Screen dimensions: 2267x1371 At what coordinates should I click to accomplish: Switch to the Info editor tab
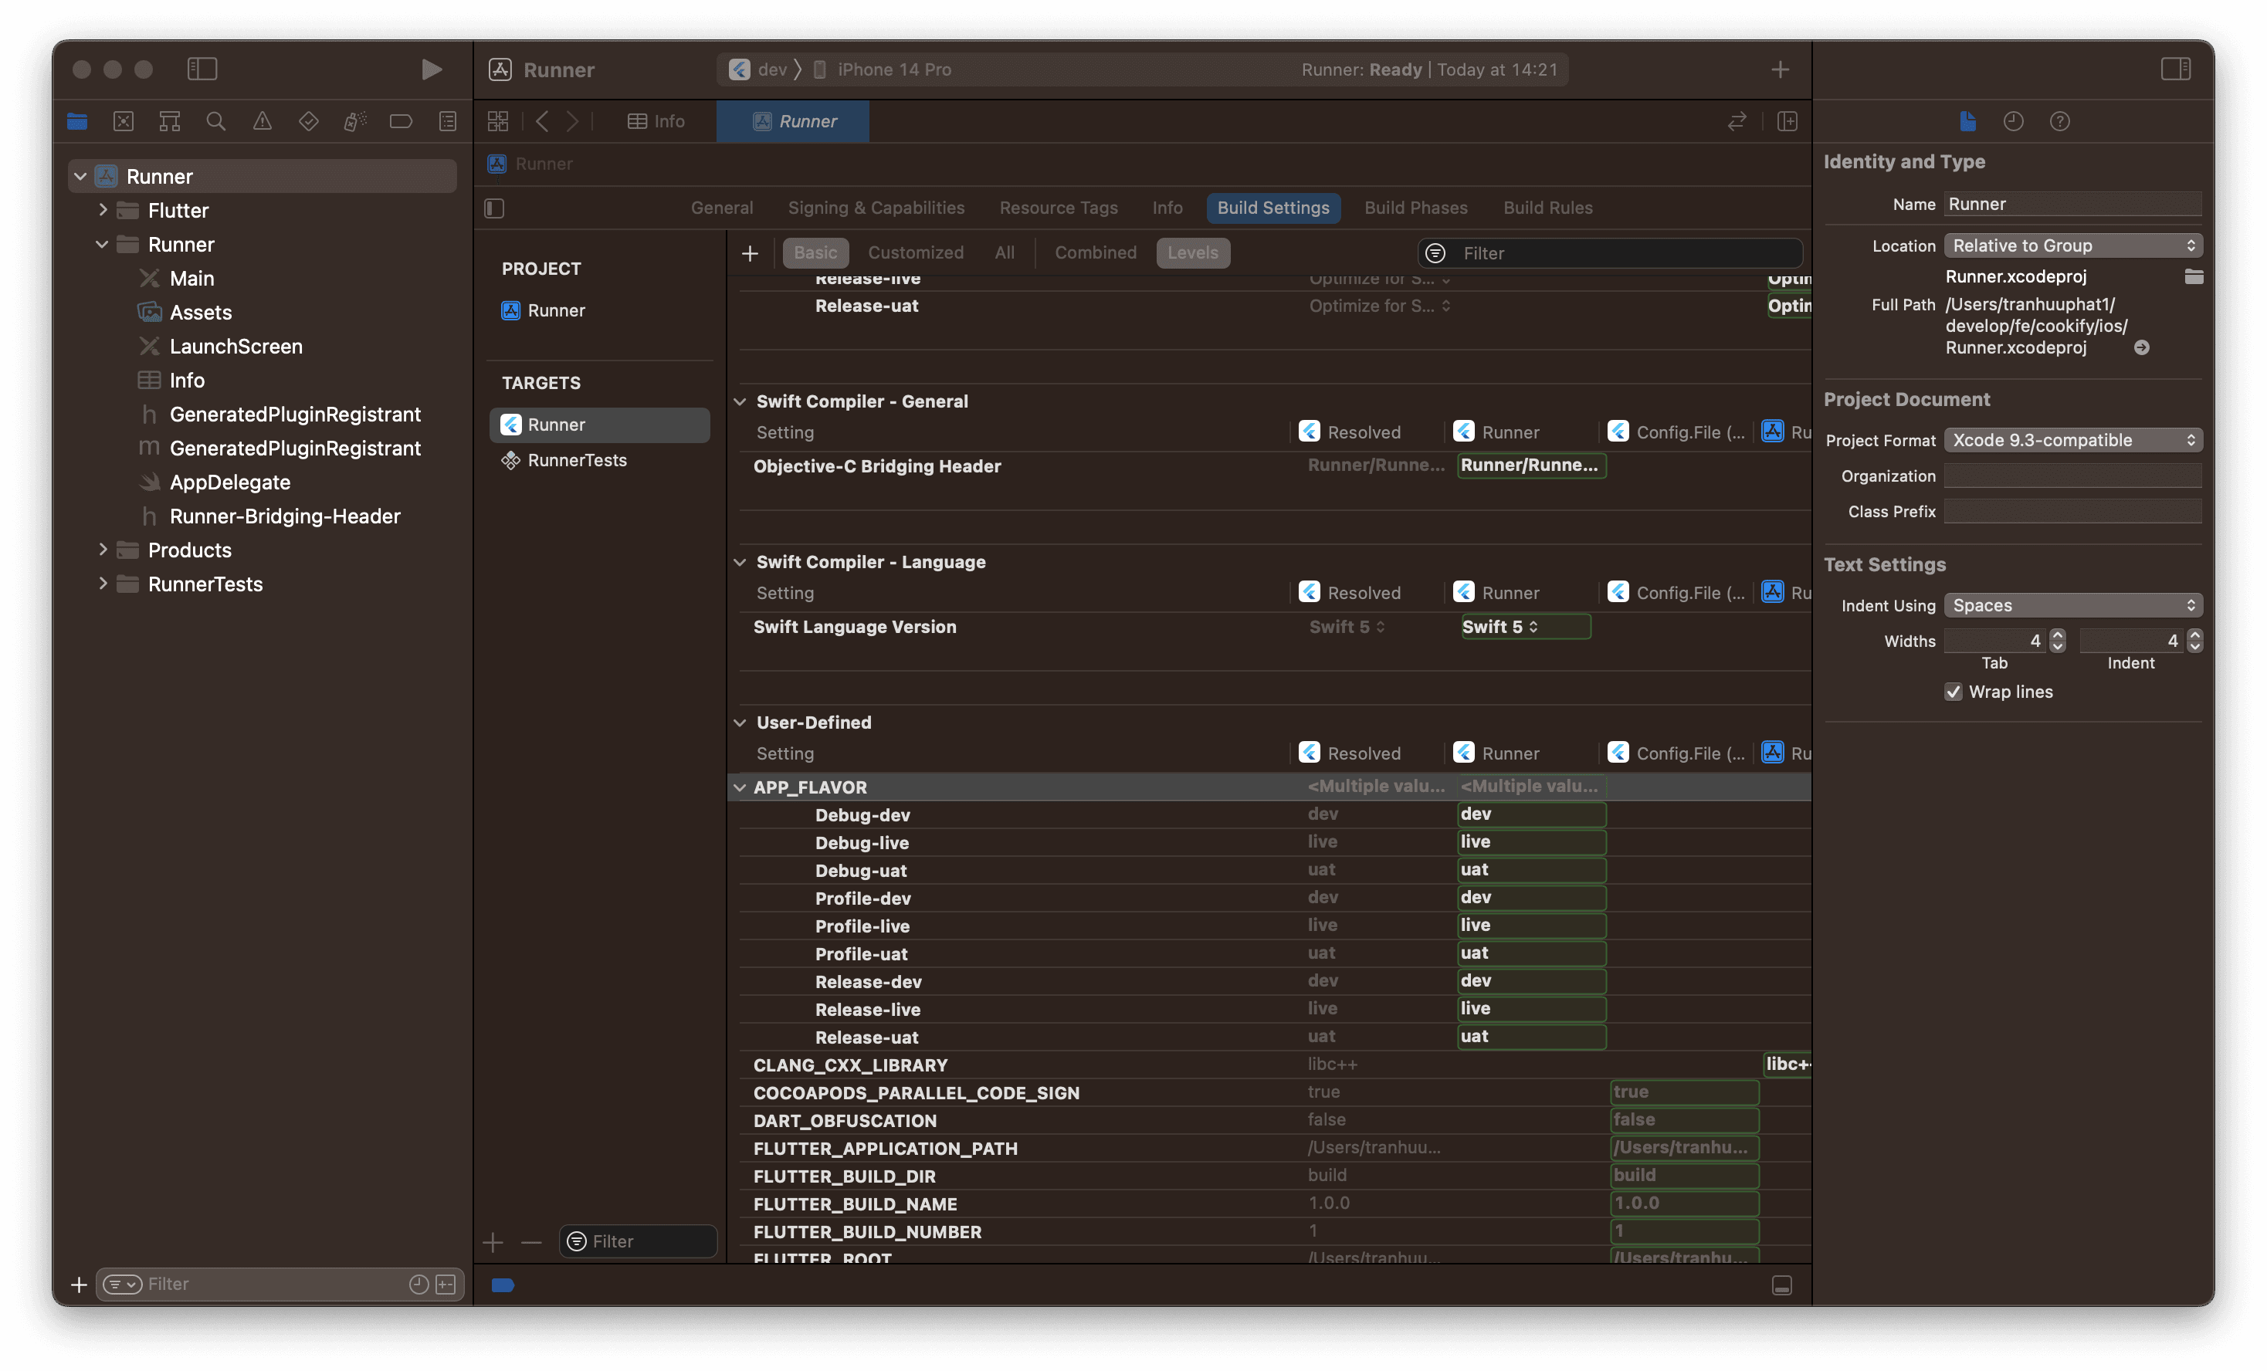(x=655, y=120)
